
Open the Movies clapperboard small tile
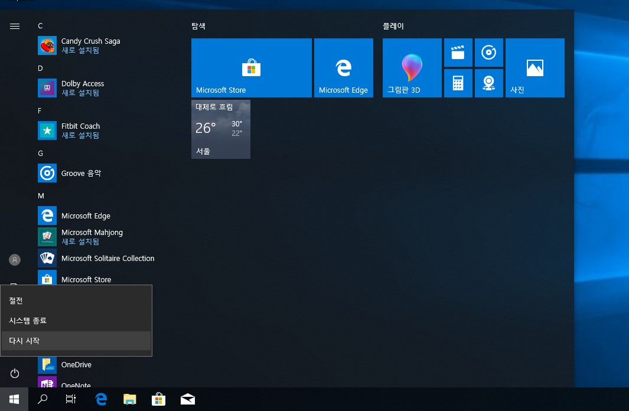coord(458,53)
